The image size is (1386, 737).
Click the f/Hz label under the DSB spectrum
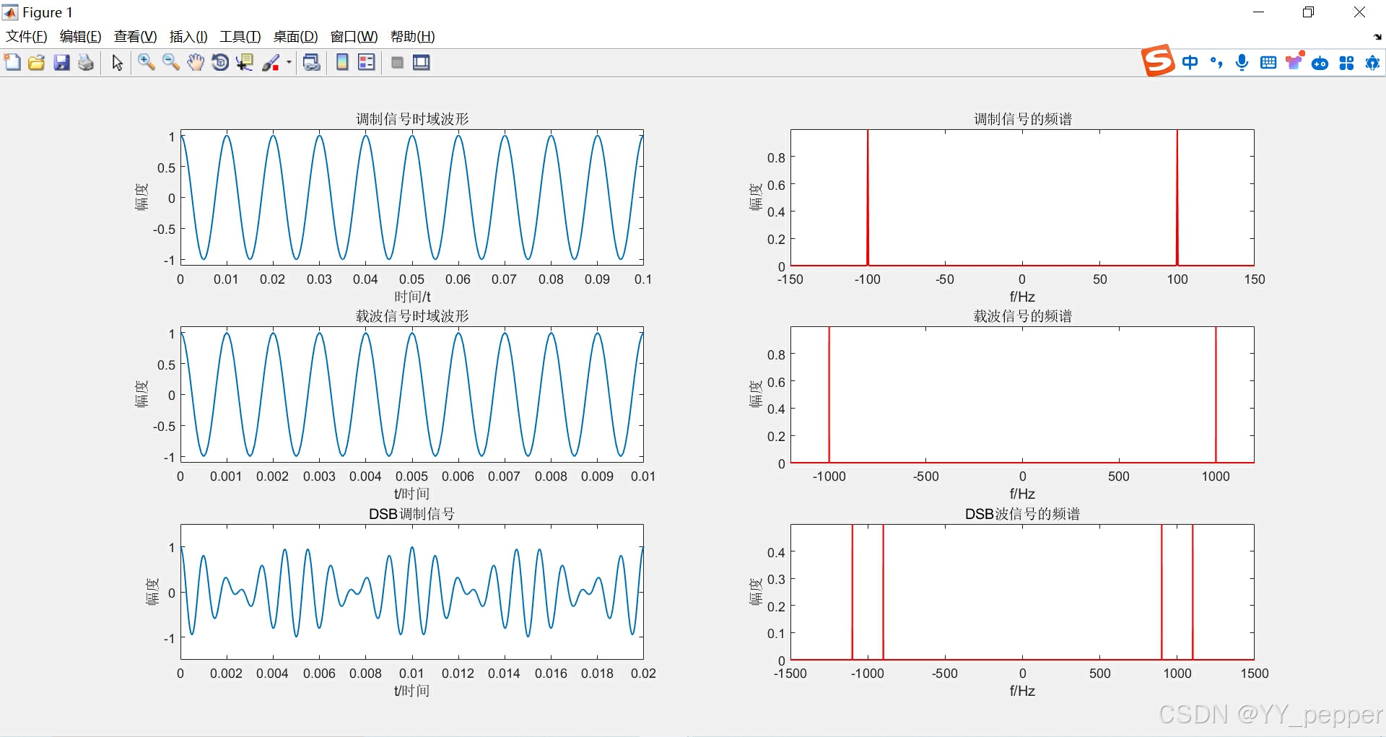pyautogui.click(x=1022, y=691)
